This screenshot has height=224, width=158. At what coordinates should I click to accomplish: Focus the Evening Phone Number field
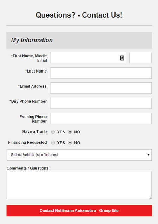click(x=101, y=118)
